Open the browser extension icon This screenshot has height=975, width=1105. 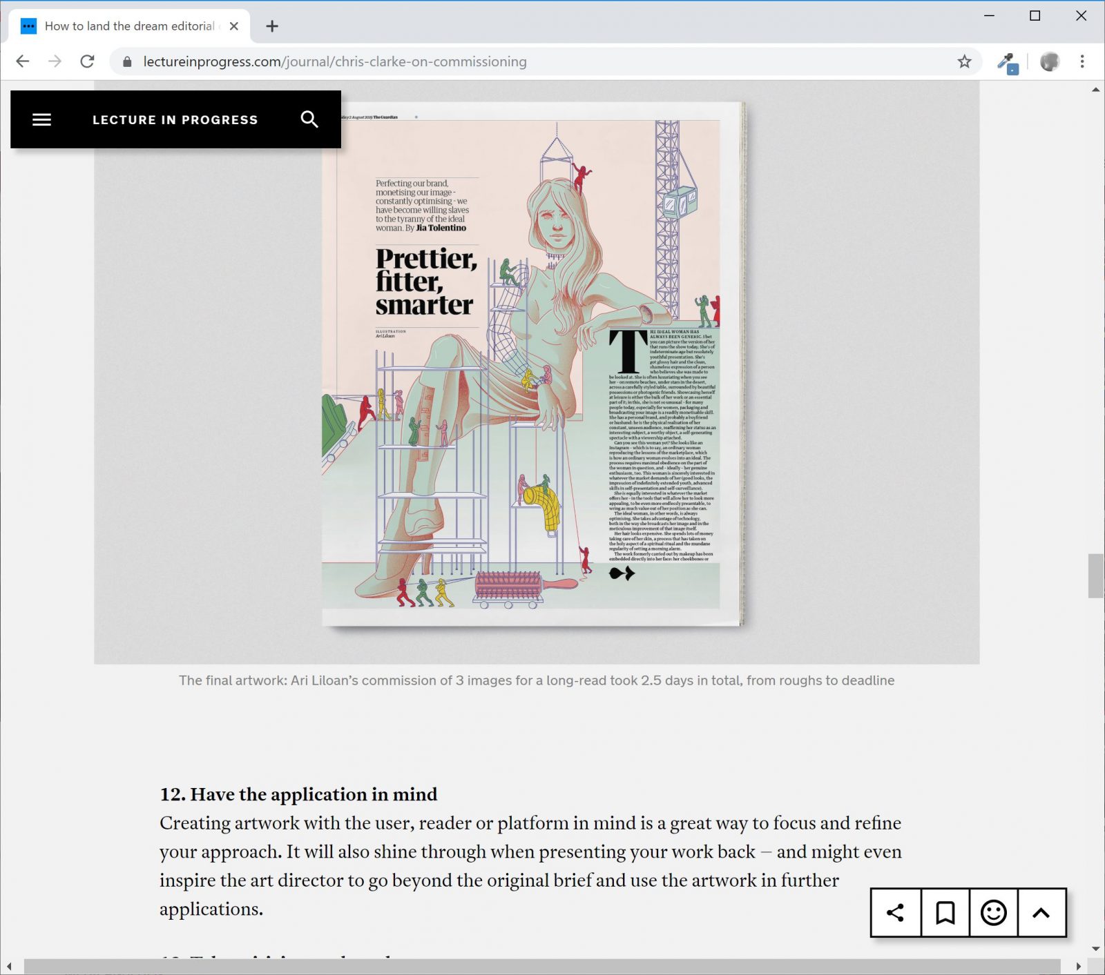(1008, 63)
